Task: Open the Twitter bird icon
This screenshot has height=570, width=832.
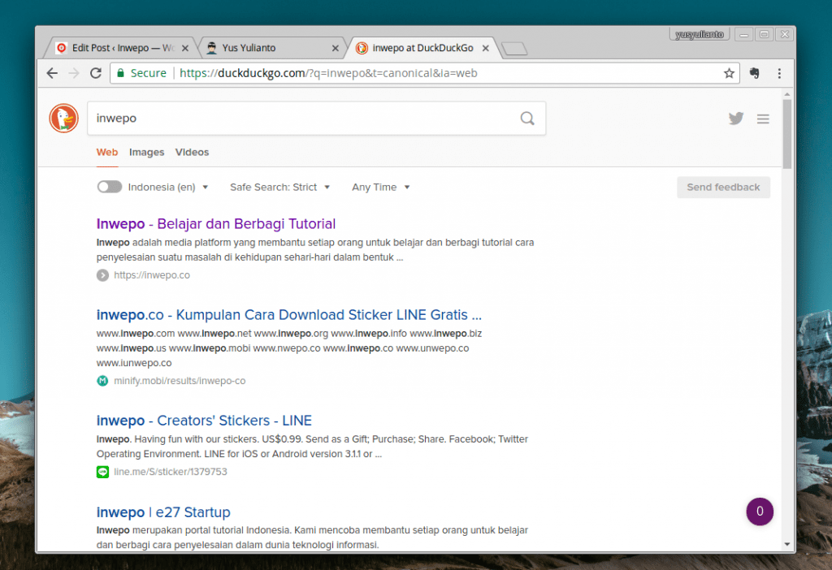Action: [736, 119]
